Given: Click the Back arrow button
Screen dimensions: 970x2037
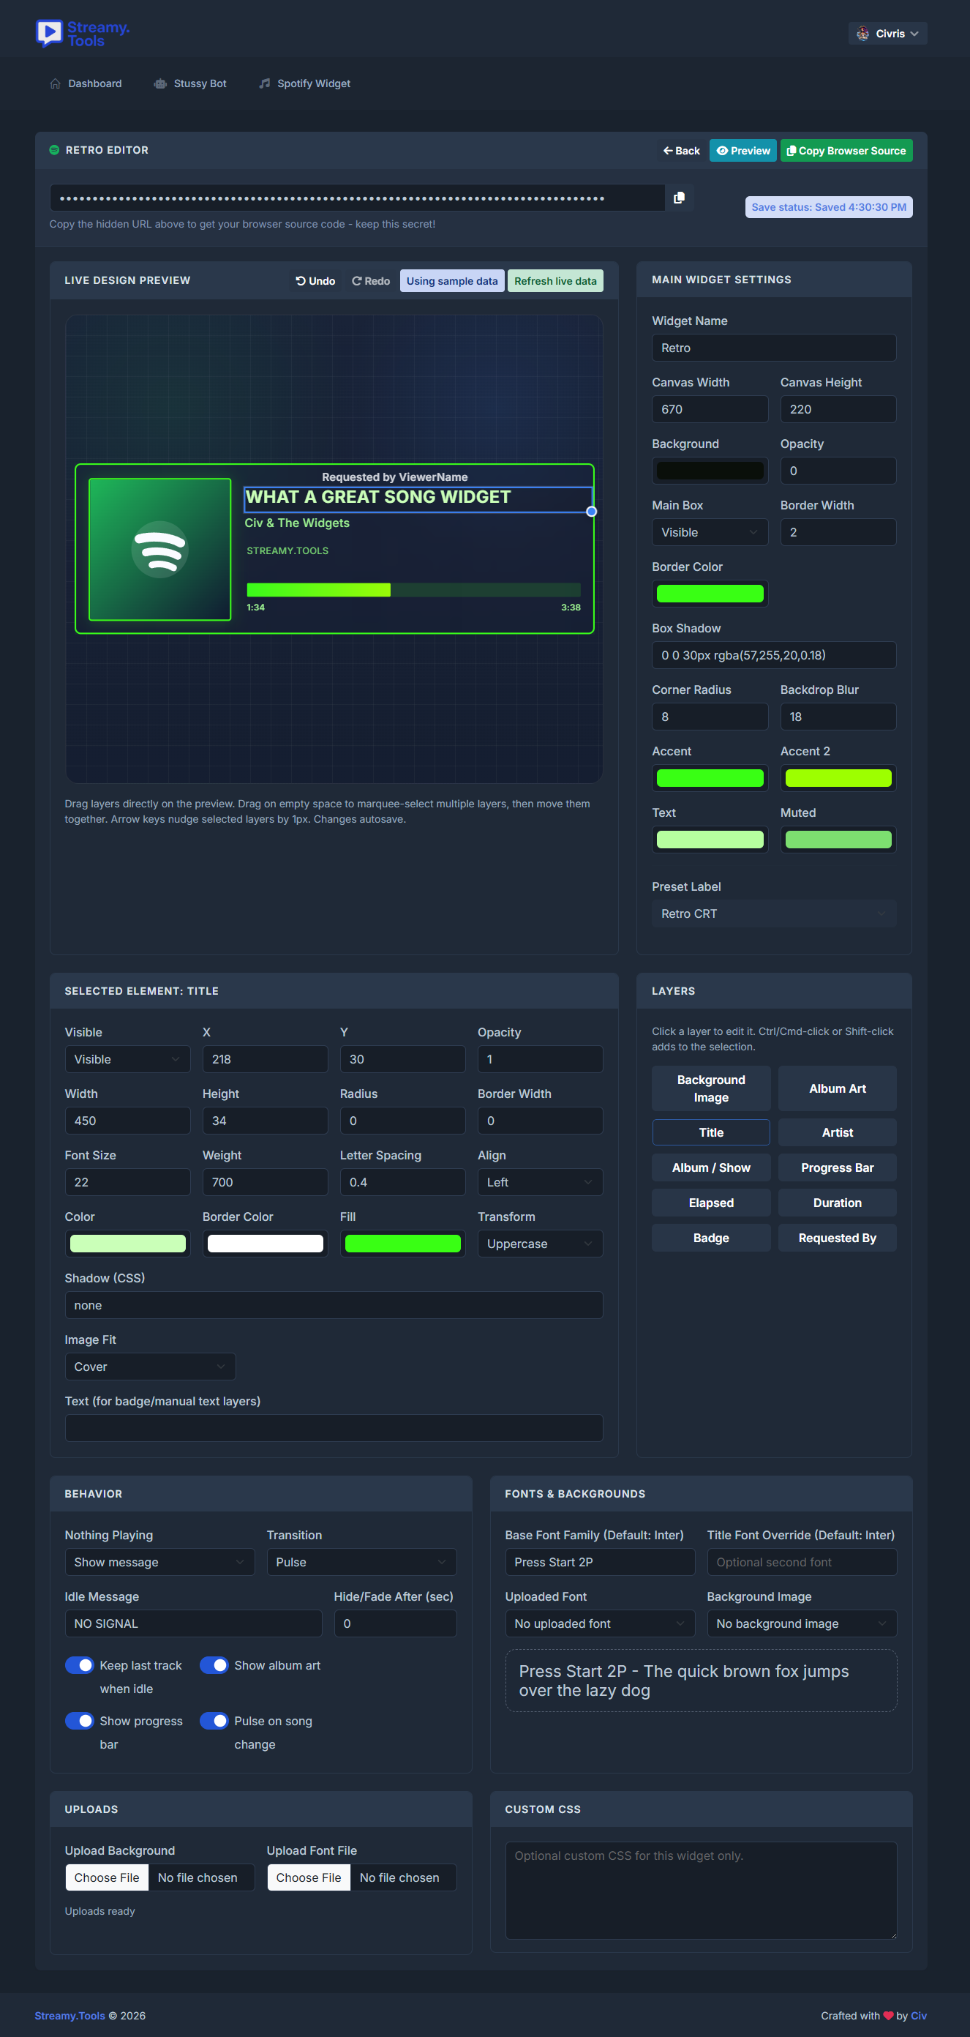Looking at the screenshot, I should point(680,150).
